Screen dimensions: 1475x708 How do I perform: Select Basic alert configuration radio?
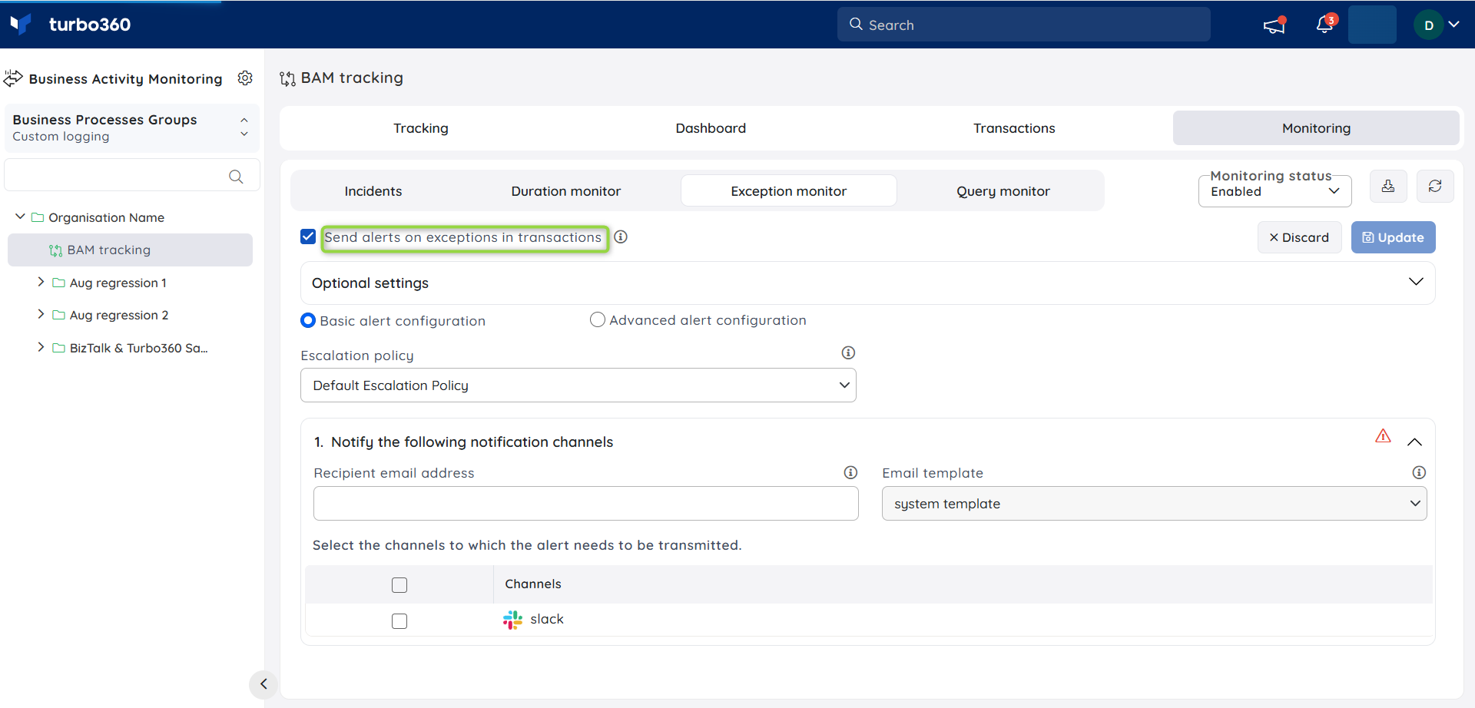tap(308, 320)
